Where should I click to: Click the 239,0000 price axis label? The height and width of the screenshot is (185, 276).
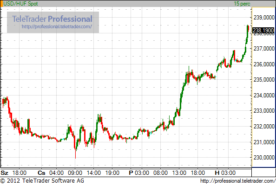tap(264, 18)
